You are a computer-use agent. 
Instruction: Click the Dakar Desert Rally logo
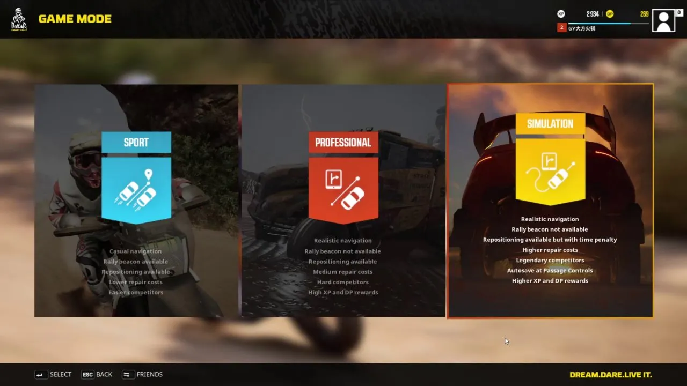click(x=19, y=19)
